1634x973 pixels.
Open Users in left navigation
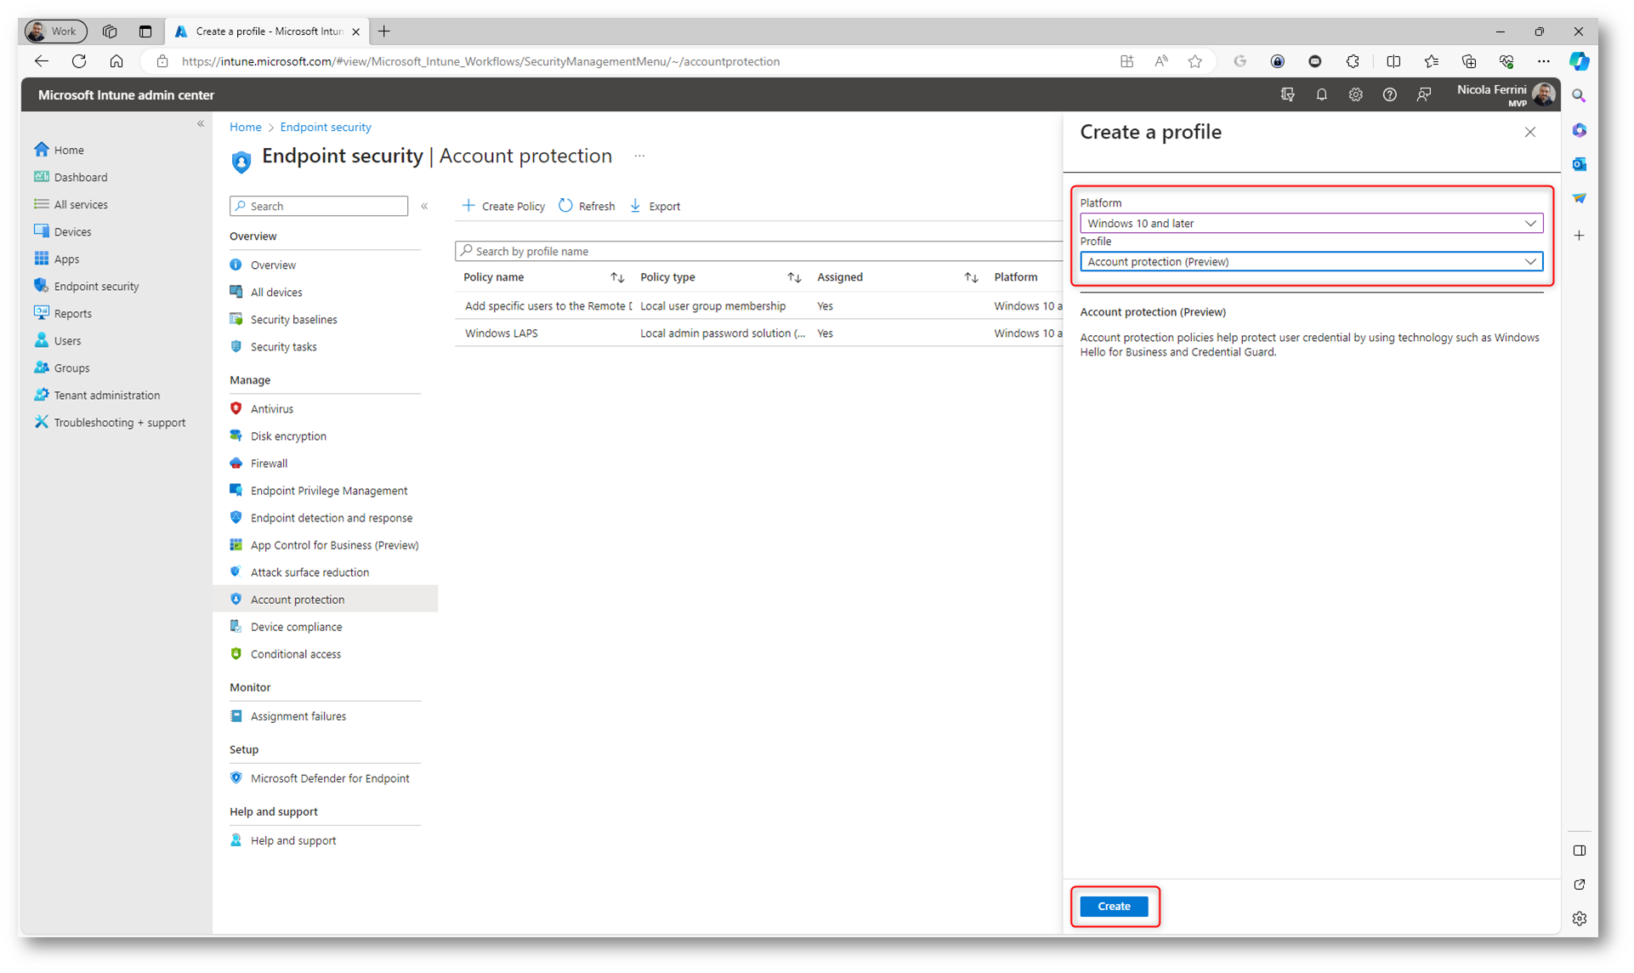point(57,340)
